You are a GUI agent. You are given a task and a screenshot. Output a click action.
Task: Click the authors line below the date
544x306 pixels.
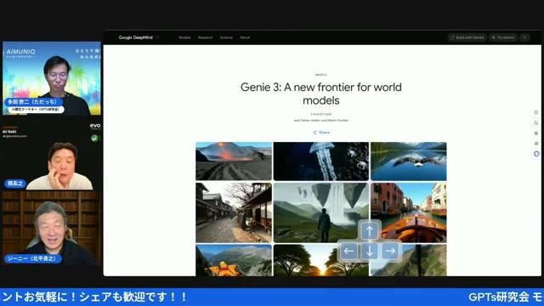point(321,121)
